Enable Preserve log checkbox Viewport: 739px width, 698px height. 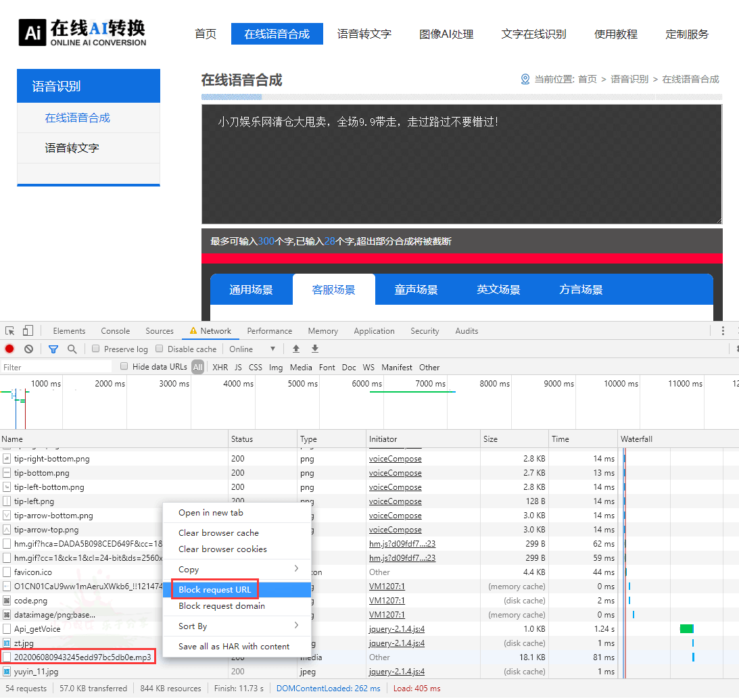96,349
